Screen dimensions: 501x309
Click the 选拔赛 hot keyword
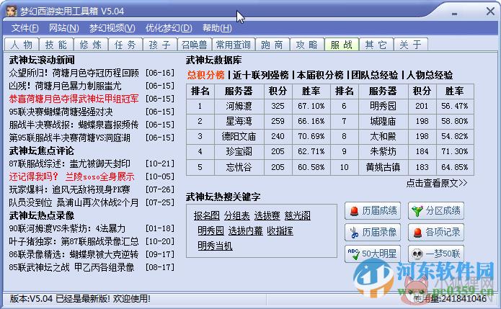pos(267,216)
